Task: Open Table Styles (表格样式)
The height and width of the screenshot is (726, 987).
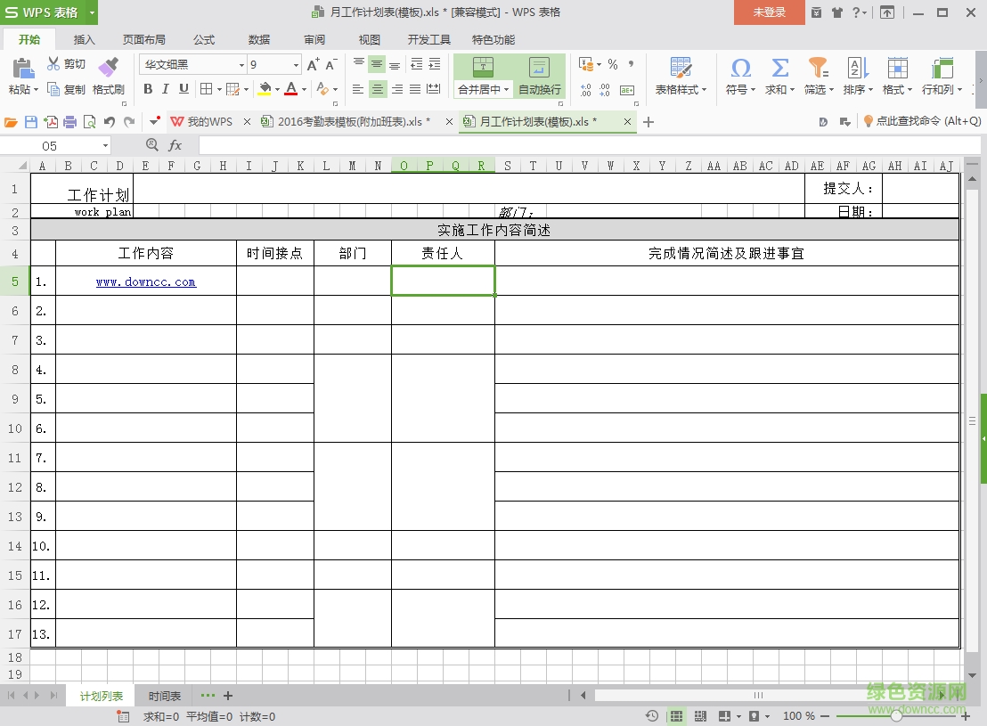Action: [x=681, y=77]
